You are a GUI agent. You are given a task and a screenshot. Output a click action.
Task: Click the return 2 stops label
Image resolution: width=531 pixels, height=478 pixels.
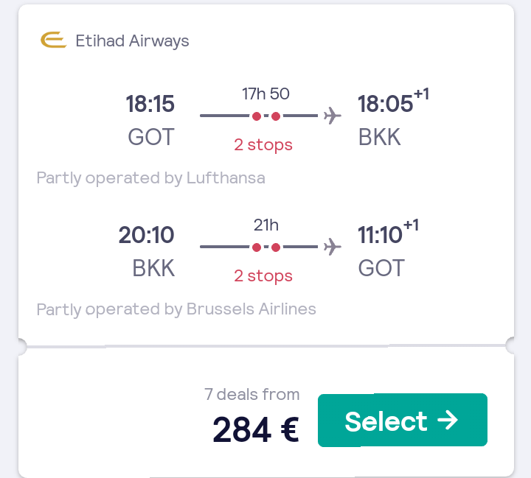click(x=263, y=276)
